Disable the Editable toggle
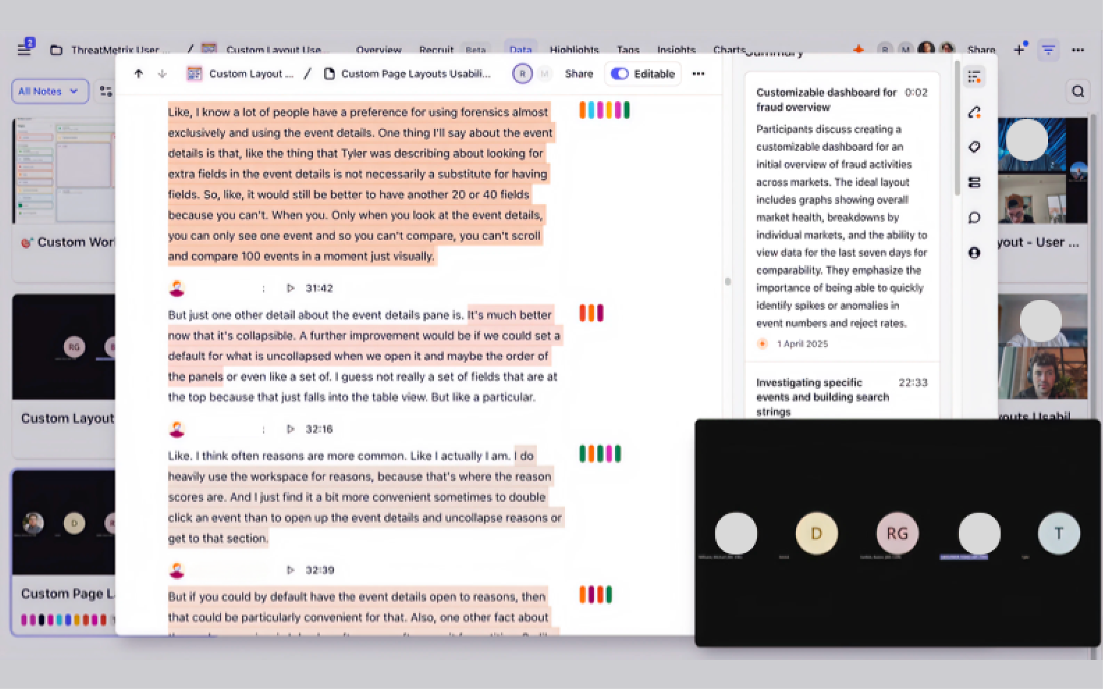The width and height of the screenshot is (1103, 689). 620,73
